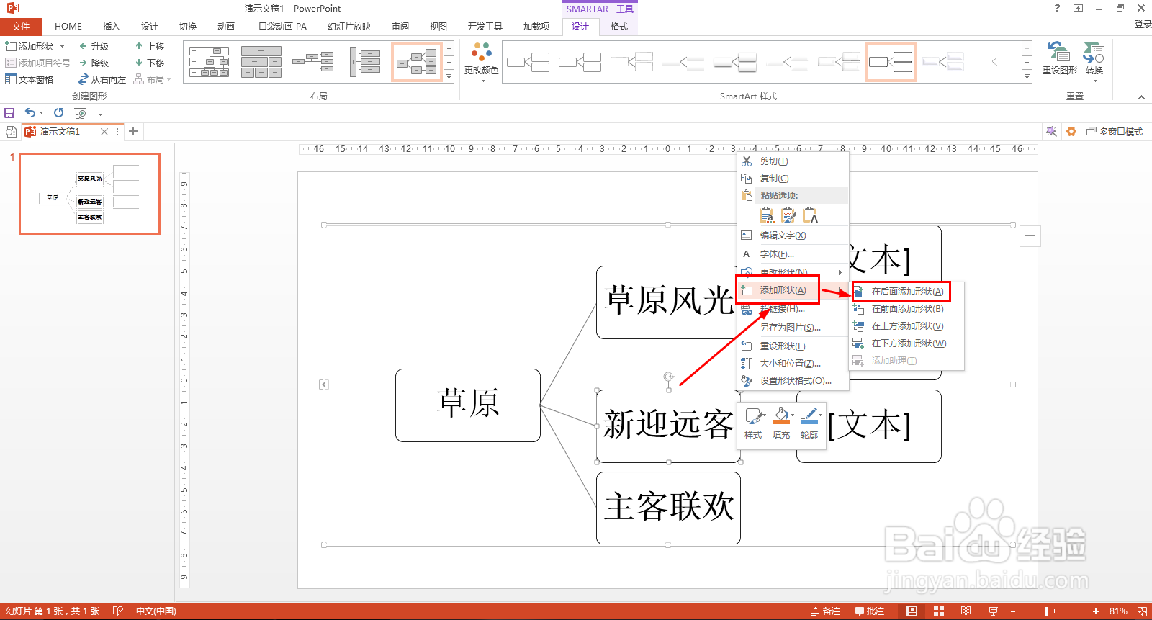Expand the SmartArt styles gallery
The image size is (1152, 620).
pos(1027,76)
